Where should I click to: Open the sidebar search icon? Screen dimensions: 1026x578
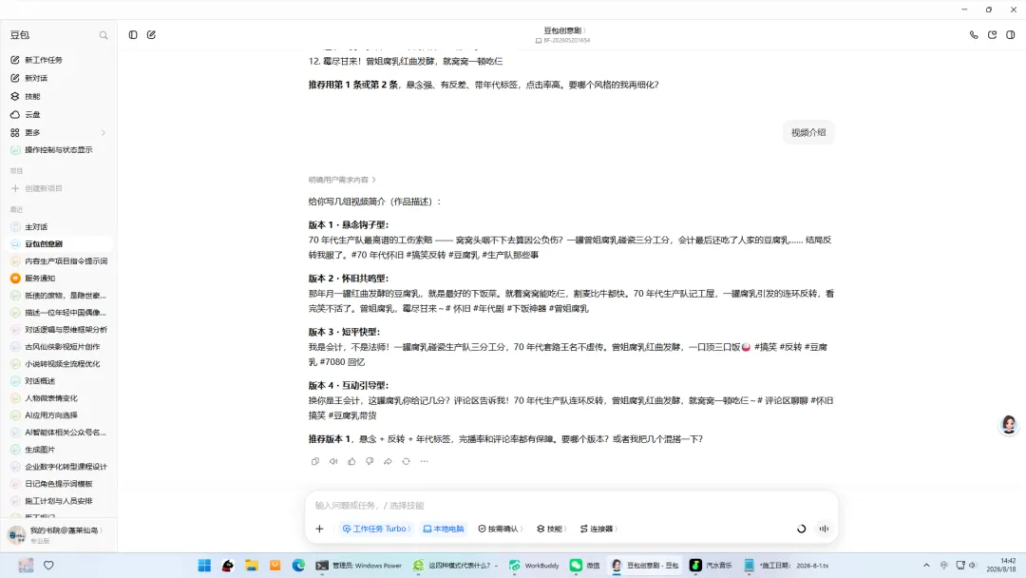click(104, 35)
